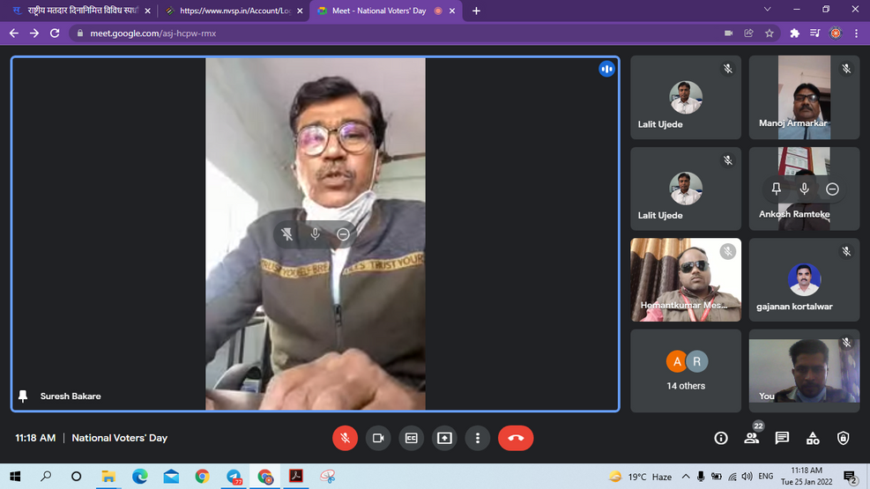Show the participants list with 22 people

tap(751, 438)
